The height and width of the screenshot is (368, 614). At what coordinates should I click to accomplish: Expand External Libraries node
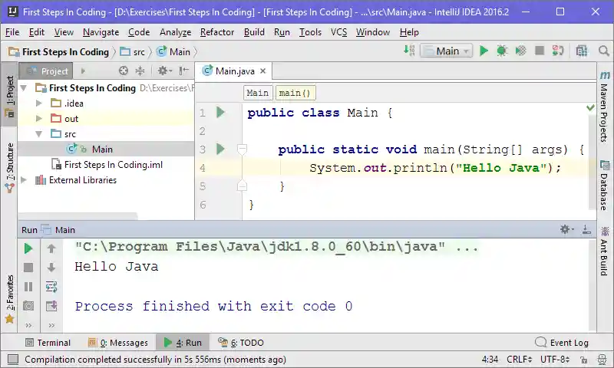(x=24, y=180)
